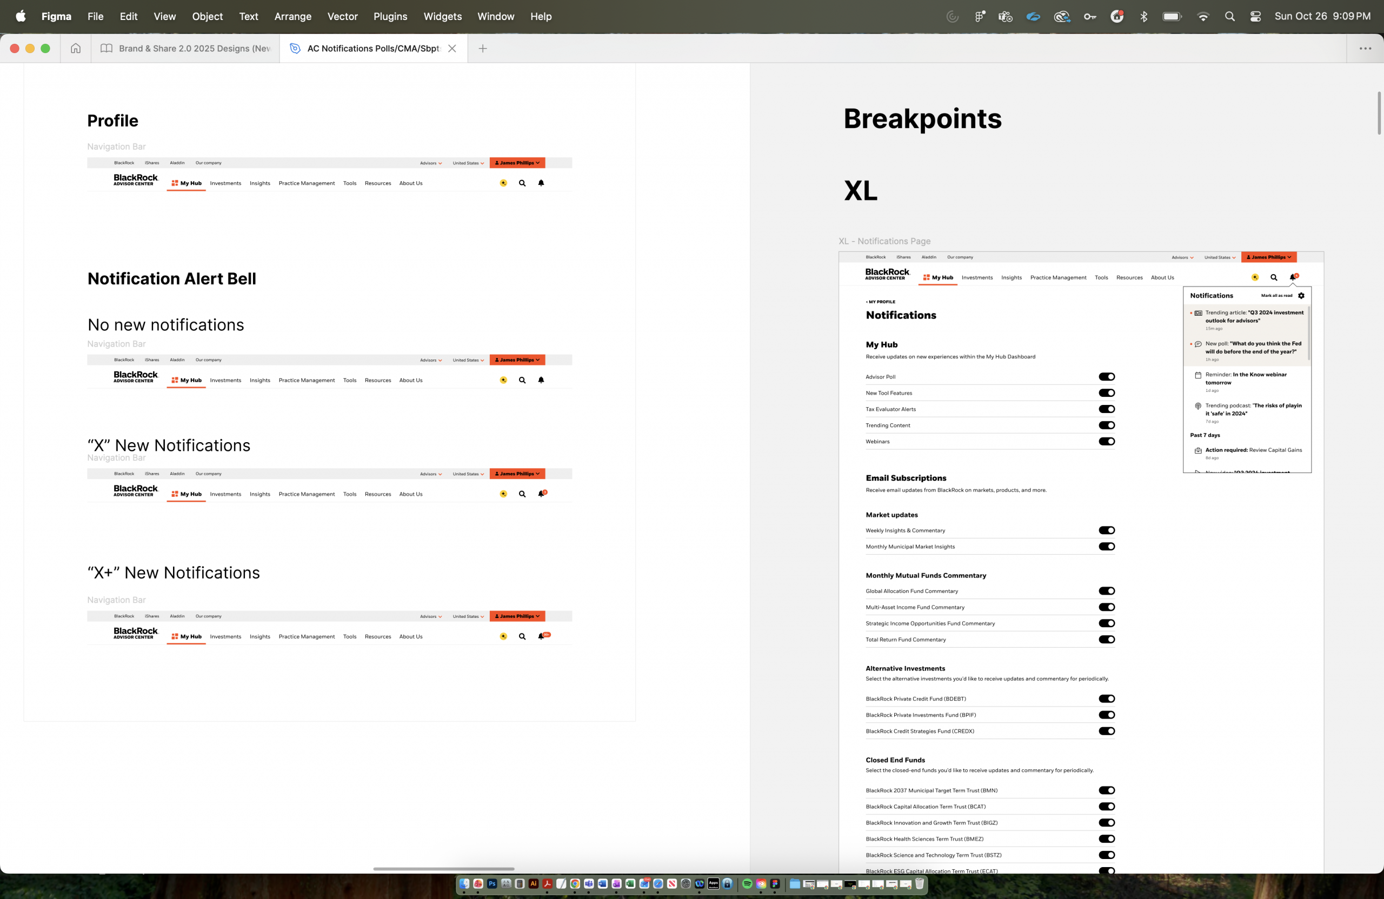Toggle the Webinars switch
The width and height of the screenshot is (1384, 899).
click(1107, 441)
